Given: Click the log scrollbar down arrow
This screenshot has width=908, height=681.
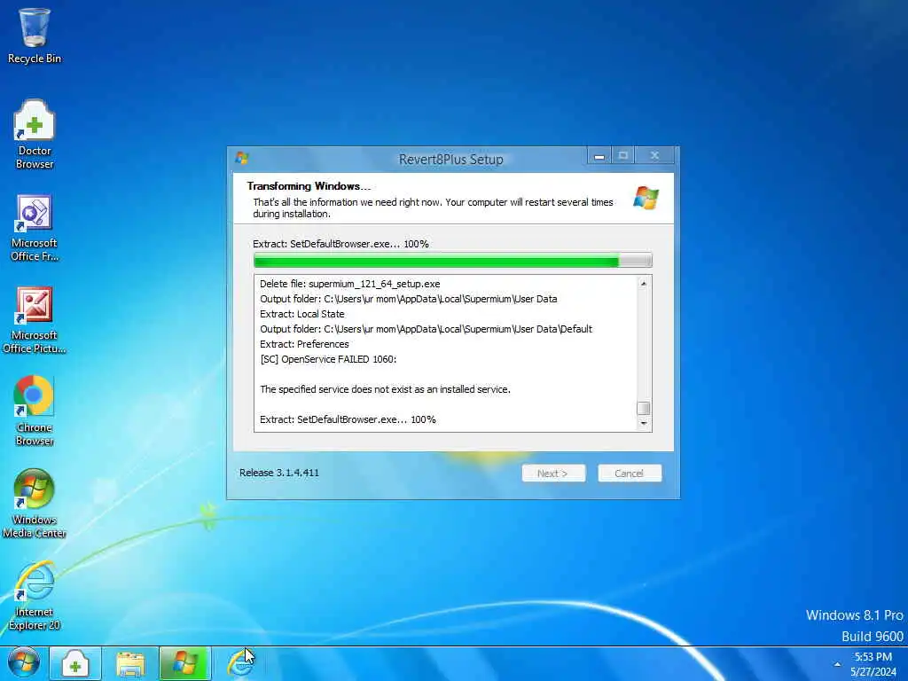Looking at the screenshot, I should click(644, 423).
